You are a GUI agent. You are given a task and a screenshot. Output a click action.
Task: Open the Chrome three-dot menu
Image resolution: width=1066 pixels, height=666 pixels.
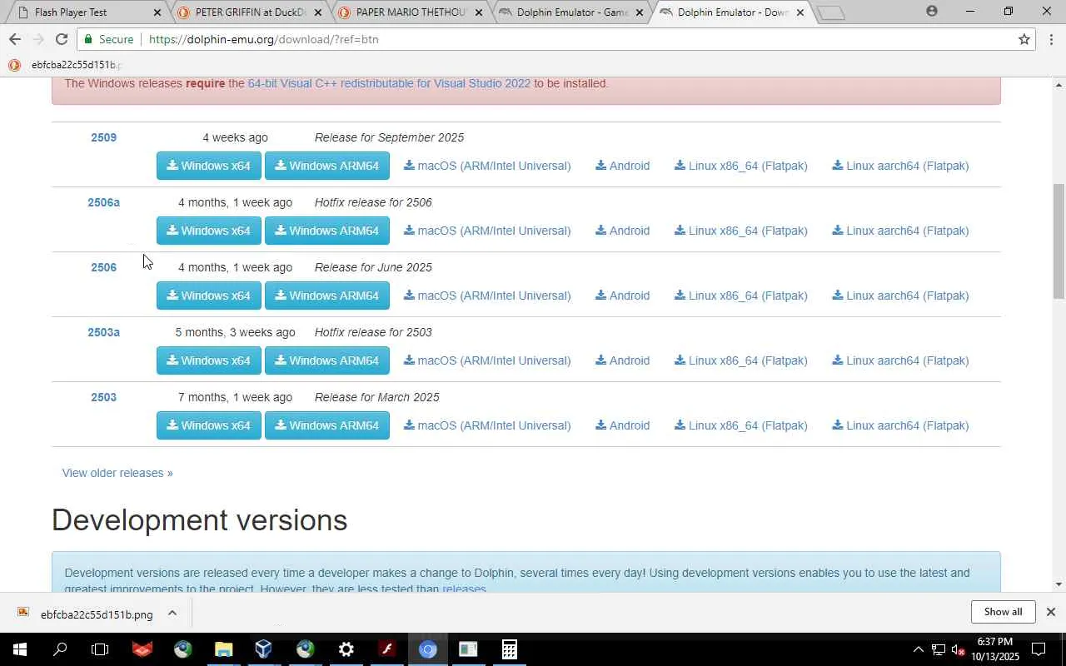click(x=1051, y=39)
